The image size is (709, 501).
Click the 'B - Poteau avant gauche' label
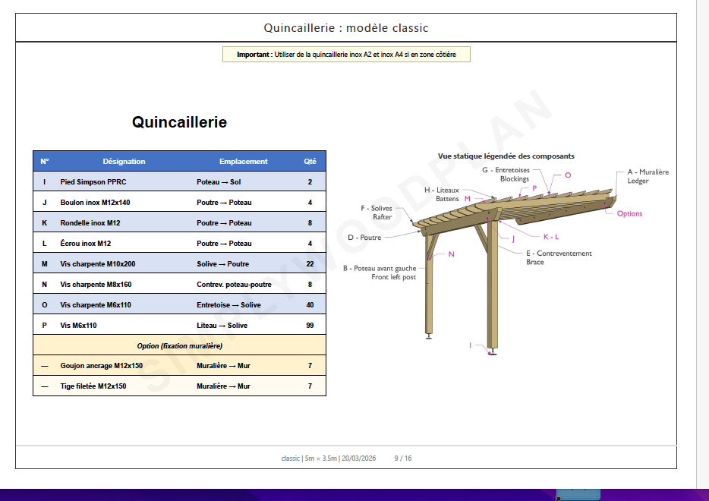pyautogui.click(x=380, y=268)
